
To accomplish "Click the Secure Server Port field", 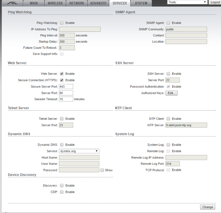I will pyautogui.click(x=66, y=87).
